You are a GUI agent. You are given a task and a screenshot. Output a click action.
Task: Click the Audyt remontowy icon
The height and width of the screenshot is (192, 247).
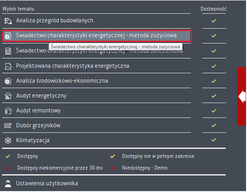(8, 111)
